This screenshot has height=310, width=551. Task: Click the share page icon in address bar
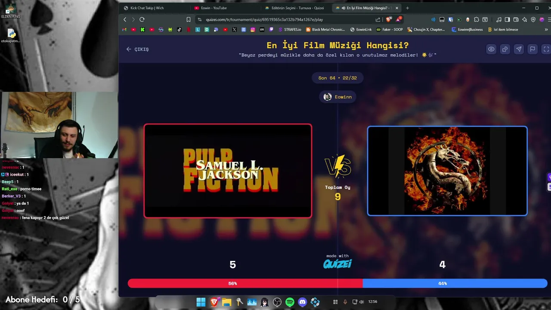tap(378, 19)
